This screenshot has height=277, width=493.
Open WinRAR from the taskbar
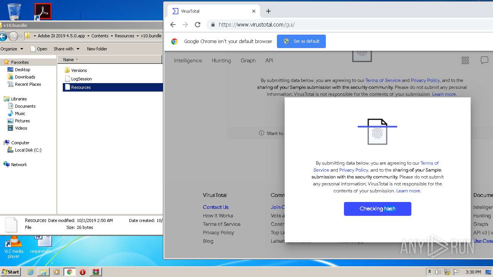[x=96, y=272]
